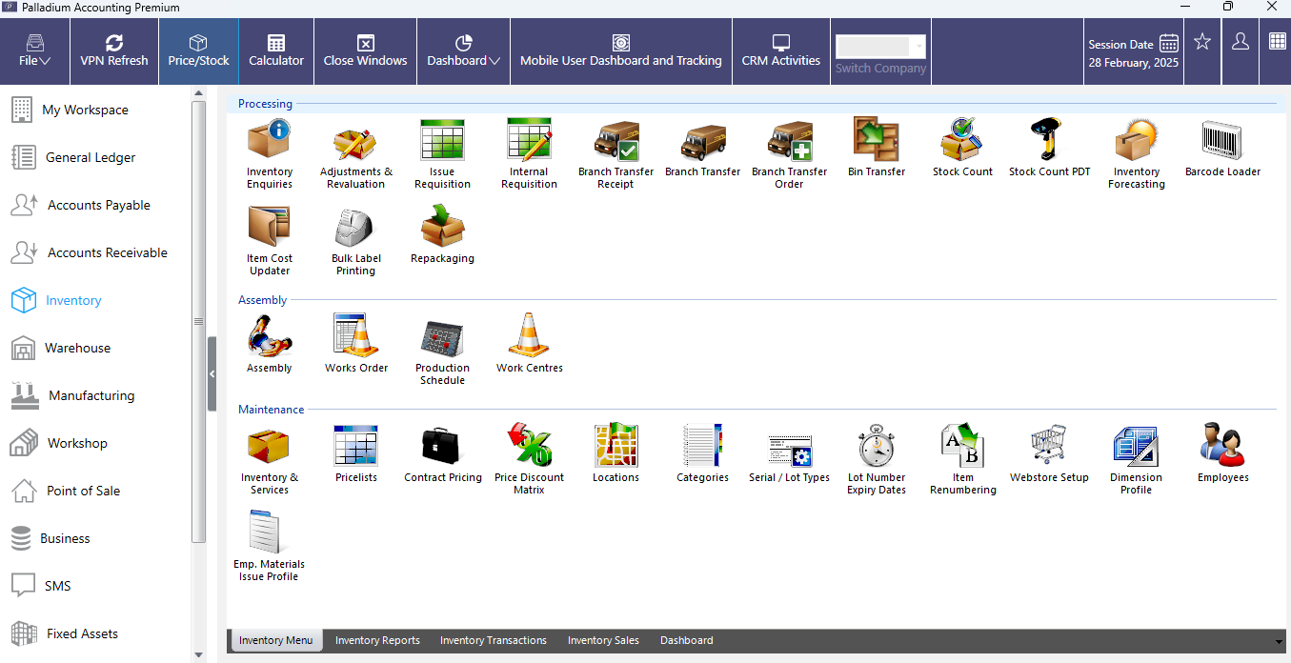
Task: Open Branch Transfer Order
Action: click(x=789, y=153)
